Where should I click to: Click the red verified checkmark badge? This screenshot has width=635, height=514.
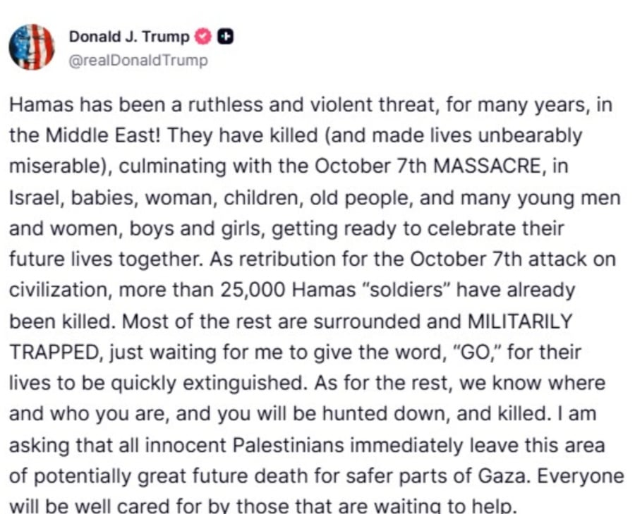click(x=203, y=37)
